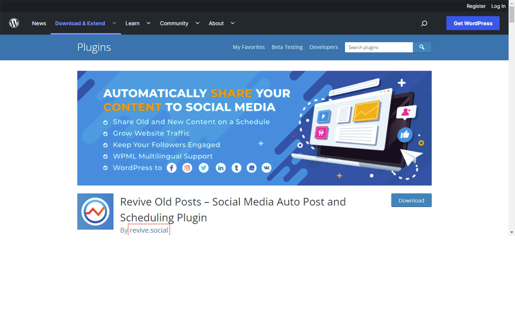Viewport: 515px width, 322px height.
Task: Open the My Favorites tab
Action: [249, 47]
